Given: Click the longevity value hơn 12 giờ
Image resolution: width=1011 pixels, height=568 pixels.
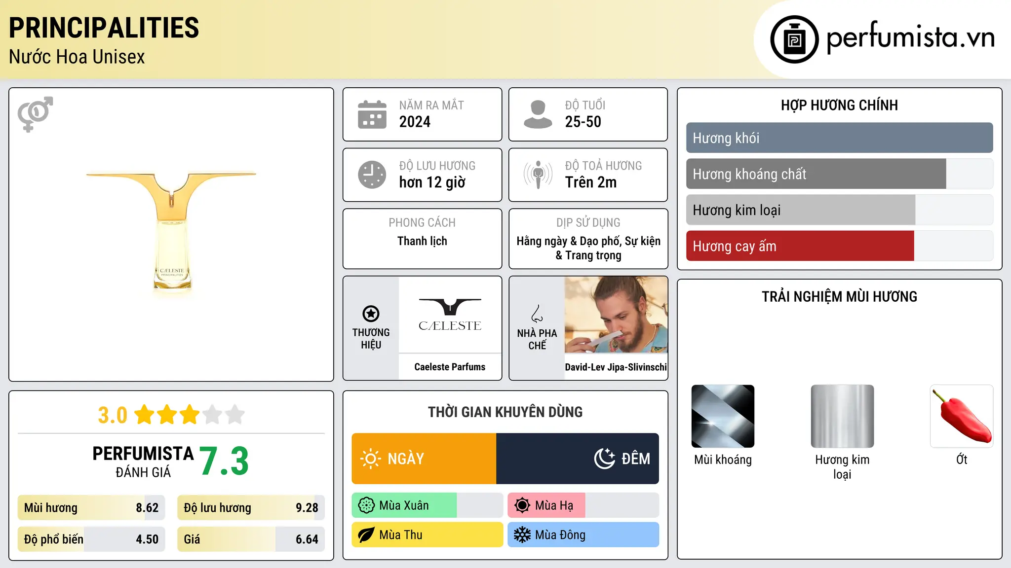Looking at the screenshot, I should pos(432,182).
